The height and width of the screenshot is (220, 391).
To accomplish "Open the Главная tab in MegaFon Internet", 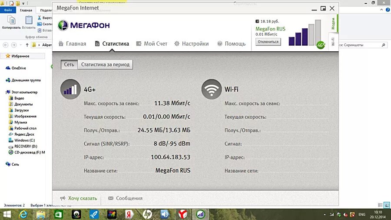I will 72,43.
